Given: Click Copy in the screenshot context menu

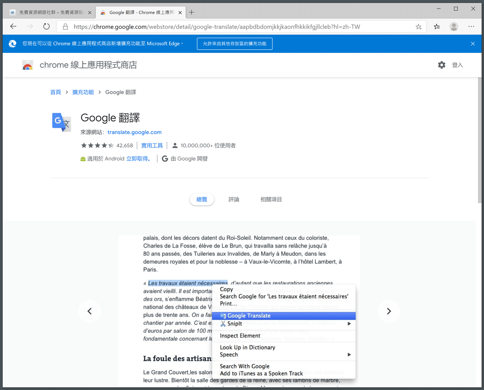Looking at the screenshot, I should tap(226, 289).
